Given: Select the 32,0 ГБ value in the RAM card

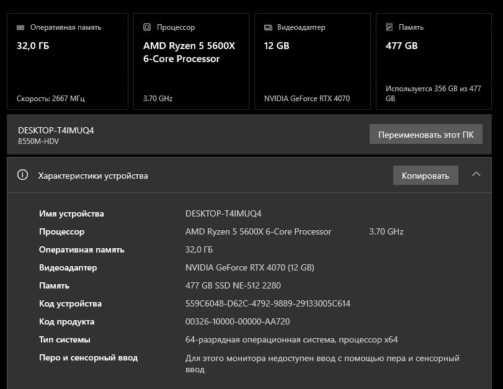Looking at the screenshot, I should coord(33,46).
